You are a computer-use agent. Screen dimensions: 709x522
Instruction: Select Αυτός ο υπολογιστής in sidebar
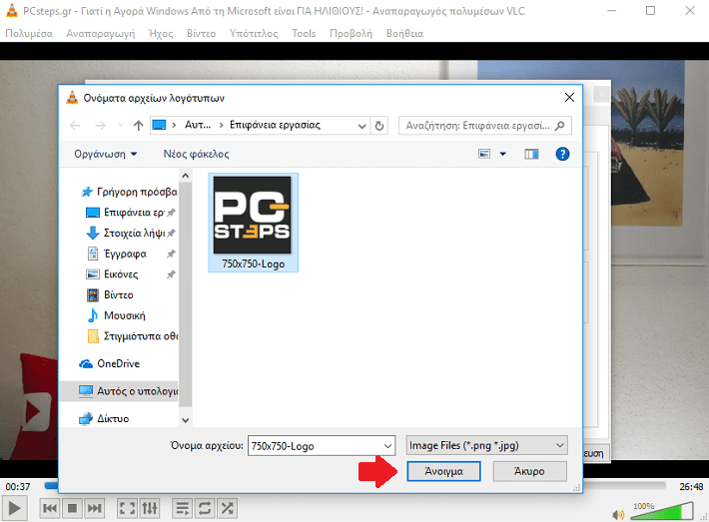[120, 391]
